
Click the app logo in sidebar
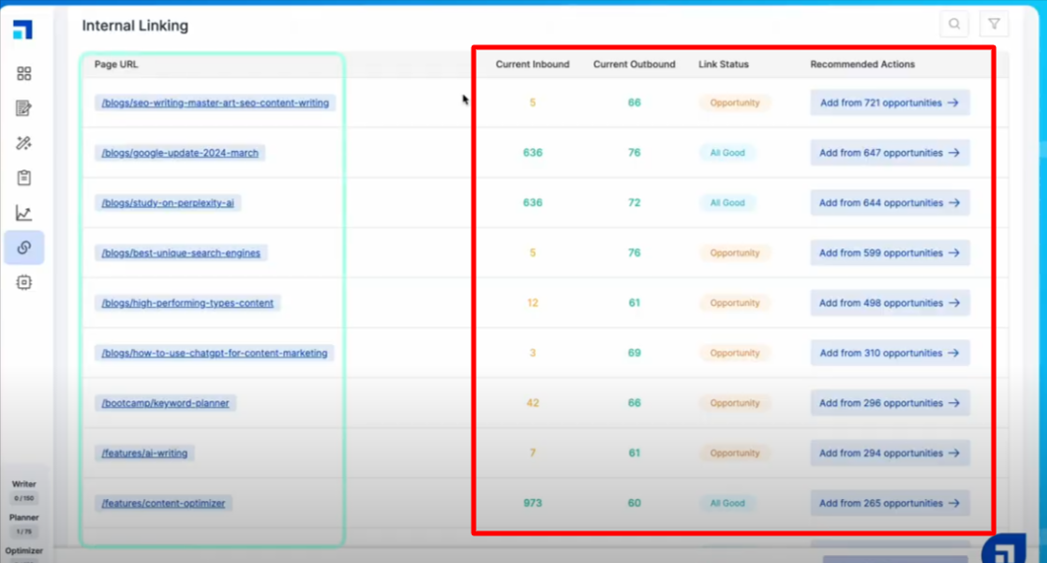pyautogui.click(x=23, y=30)
